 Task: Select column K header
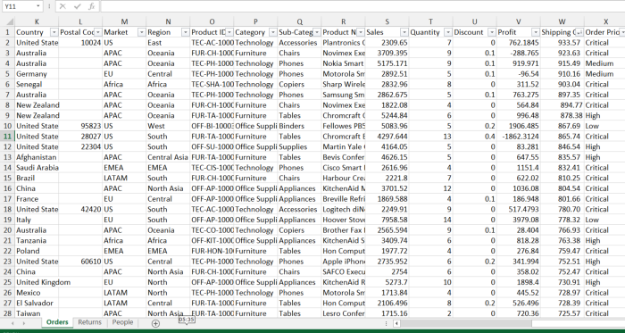(x=37, y=21)
